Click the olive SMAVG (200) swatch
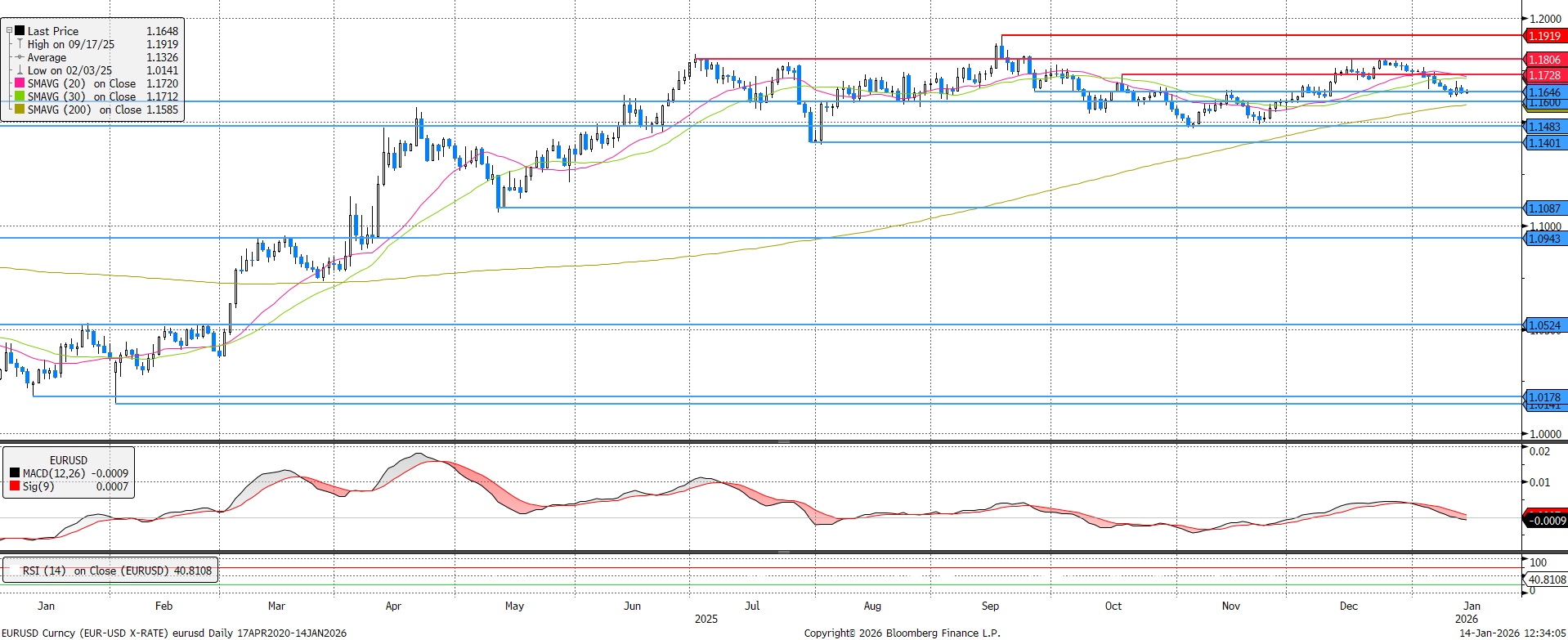1568x640 pixels. pyautogui.click(x=20, y=110)
